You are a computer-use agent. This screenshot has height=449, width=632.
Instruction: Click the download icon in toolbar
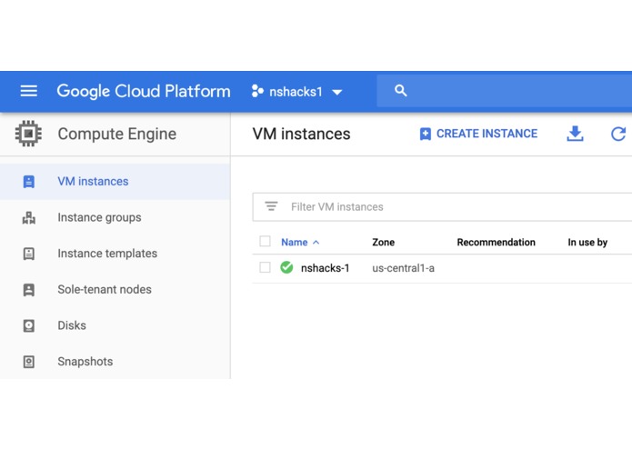click(575, 134)
